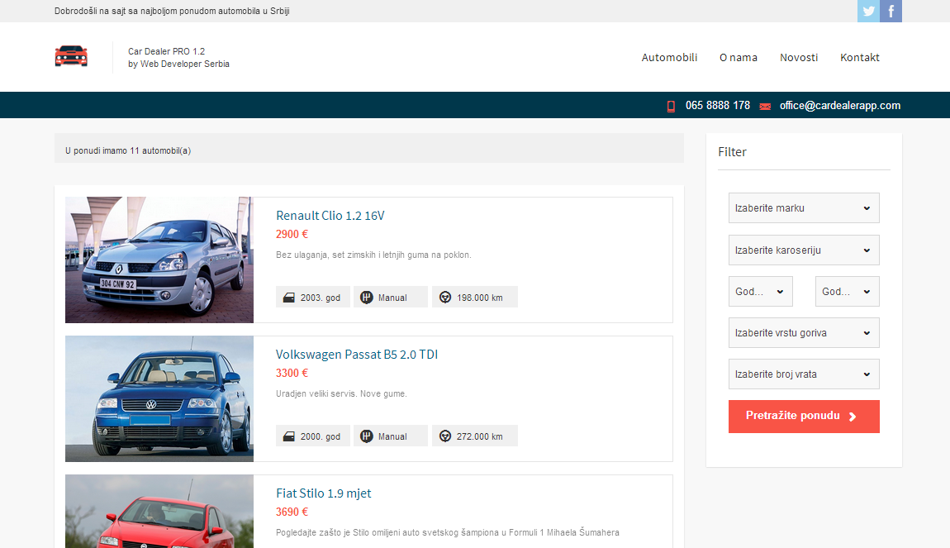Viewport: 950px width, 548px height.
Task: Open the Volkswagen Passat B5 2.0 TDI listing
Action: (x=357, y=355)
